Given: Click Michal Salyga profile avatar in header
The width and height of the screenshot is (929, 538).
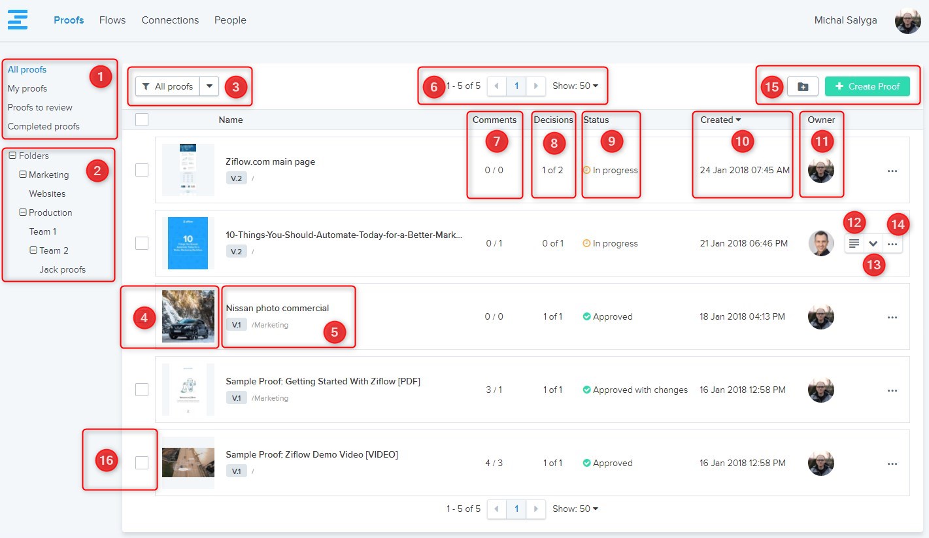Looking at the screenshot, I should (907, 21).
